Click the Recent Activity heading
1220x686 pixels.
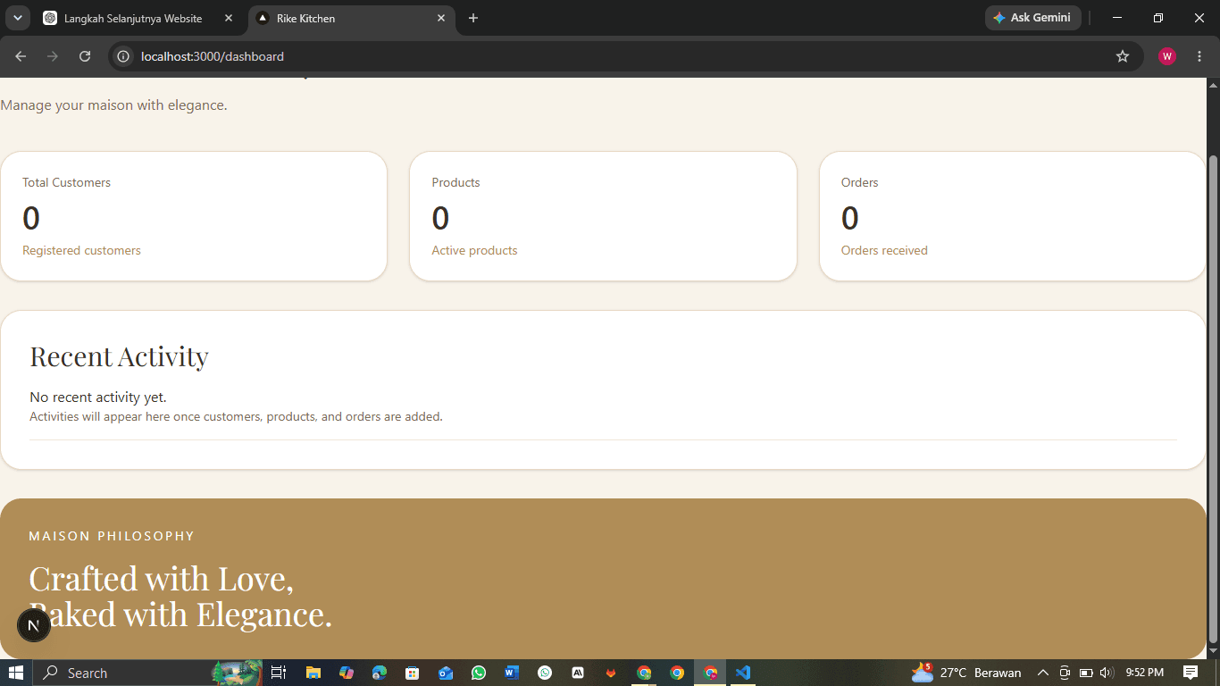coord(119,356)
